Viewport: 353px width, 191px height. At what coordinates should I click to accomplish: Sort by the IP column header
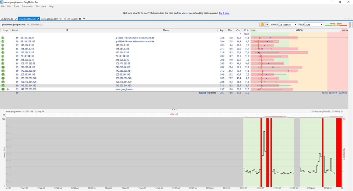pos(67,30)
